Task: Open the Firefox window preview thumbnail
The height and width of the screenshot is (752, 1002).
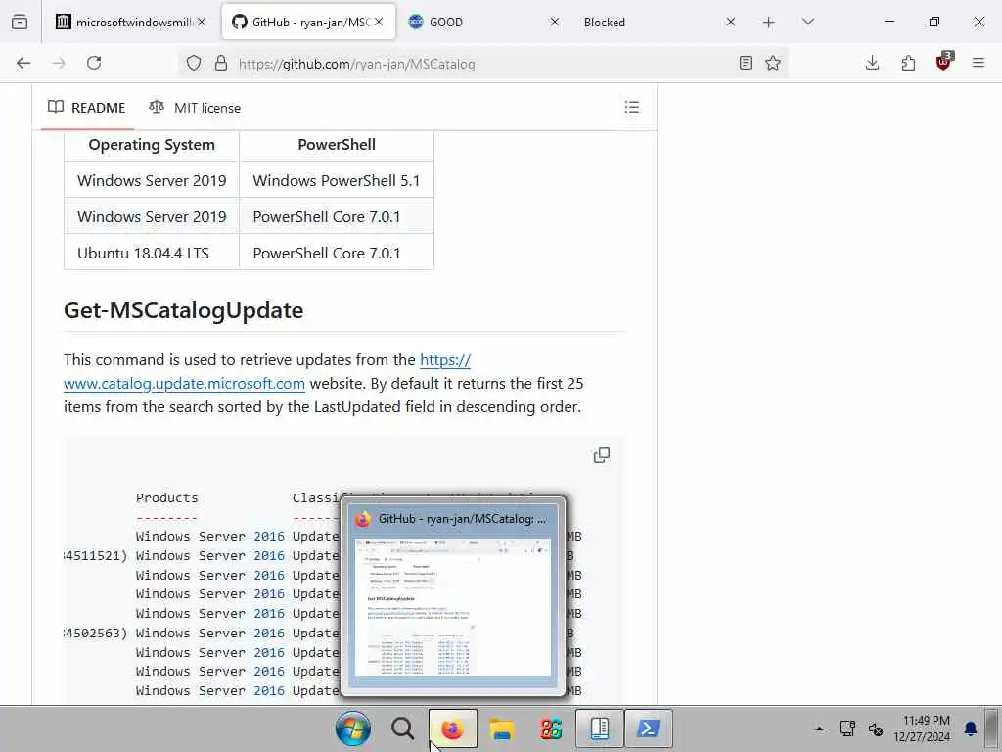Action: (453, 607)
